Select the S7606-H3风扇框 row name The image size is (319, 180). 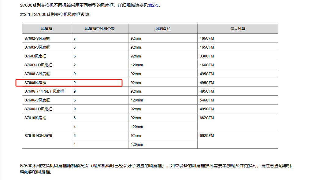[38, 109]
